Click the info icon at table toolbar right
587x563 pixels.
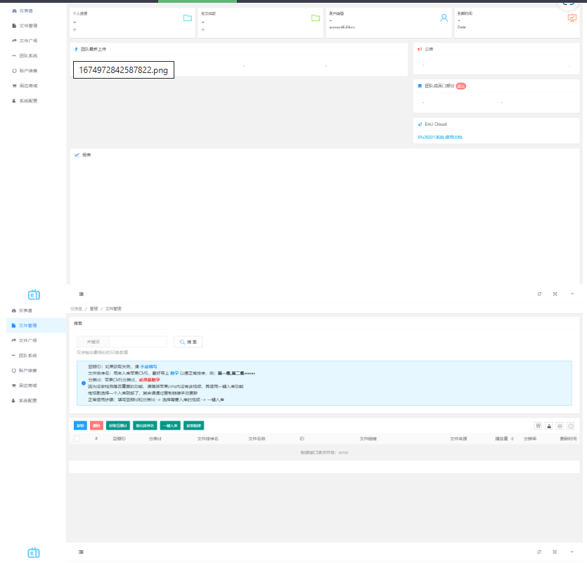click(x=571, y=425)
